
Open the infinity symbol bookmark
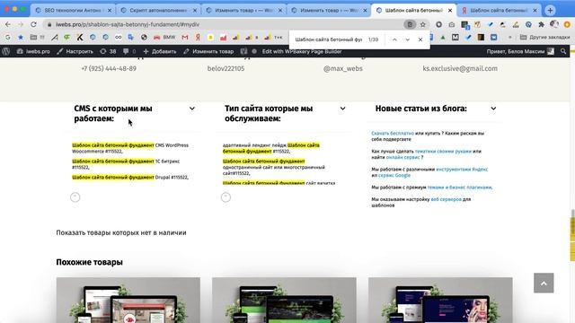tap(118, 37)
